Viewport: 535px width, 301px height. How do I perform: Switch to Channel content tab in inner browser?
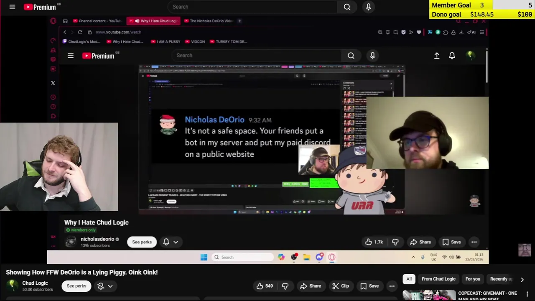point(97,21)
